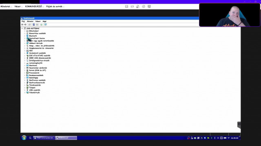Click the Lemezmeghajtók disk drive icon

click(27, 63)
